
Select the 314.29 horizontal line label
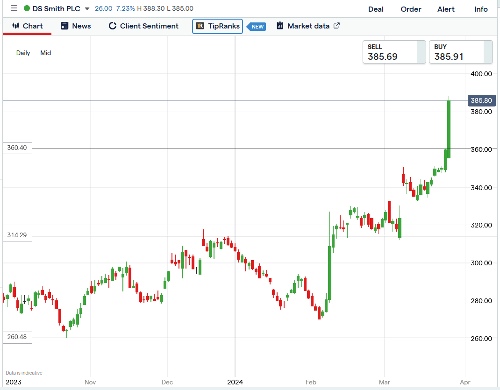point(17,235)
